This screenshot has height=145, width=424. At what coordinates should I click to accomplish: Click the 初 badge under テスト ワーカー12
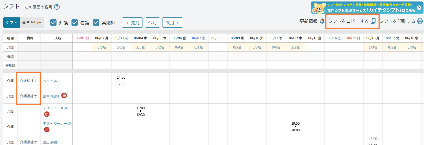47,130
